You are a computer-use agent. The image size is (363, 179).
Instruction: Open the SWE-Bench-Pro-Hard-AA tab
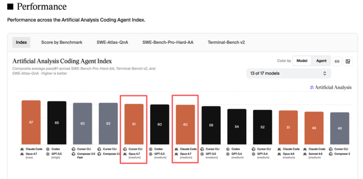tap(168, 42)
